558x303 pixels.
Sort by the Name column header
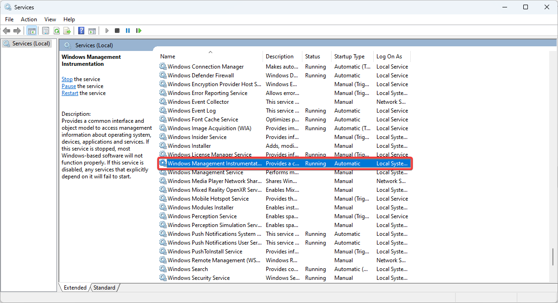point(210,57)
